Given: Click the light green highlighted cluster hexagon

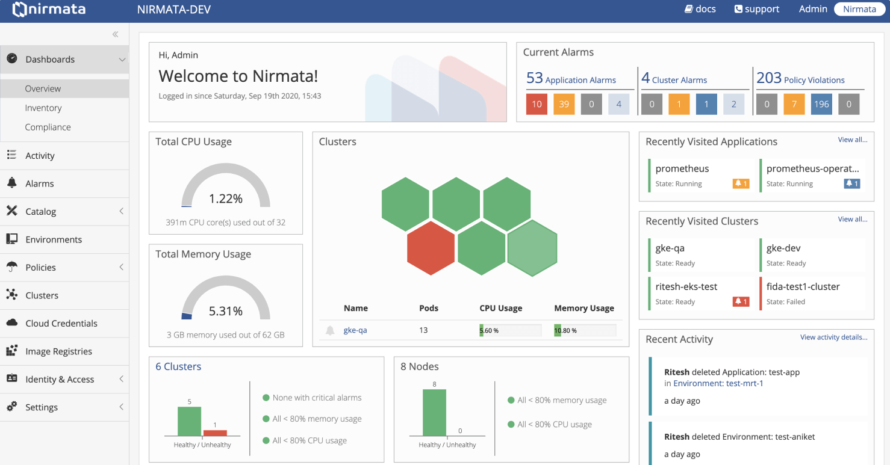Looking at the screenshot, I should point(532,248).
